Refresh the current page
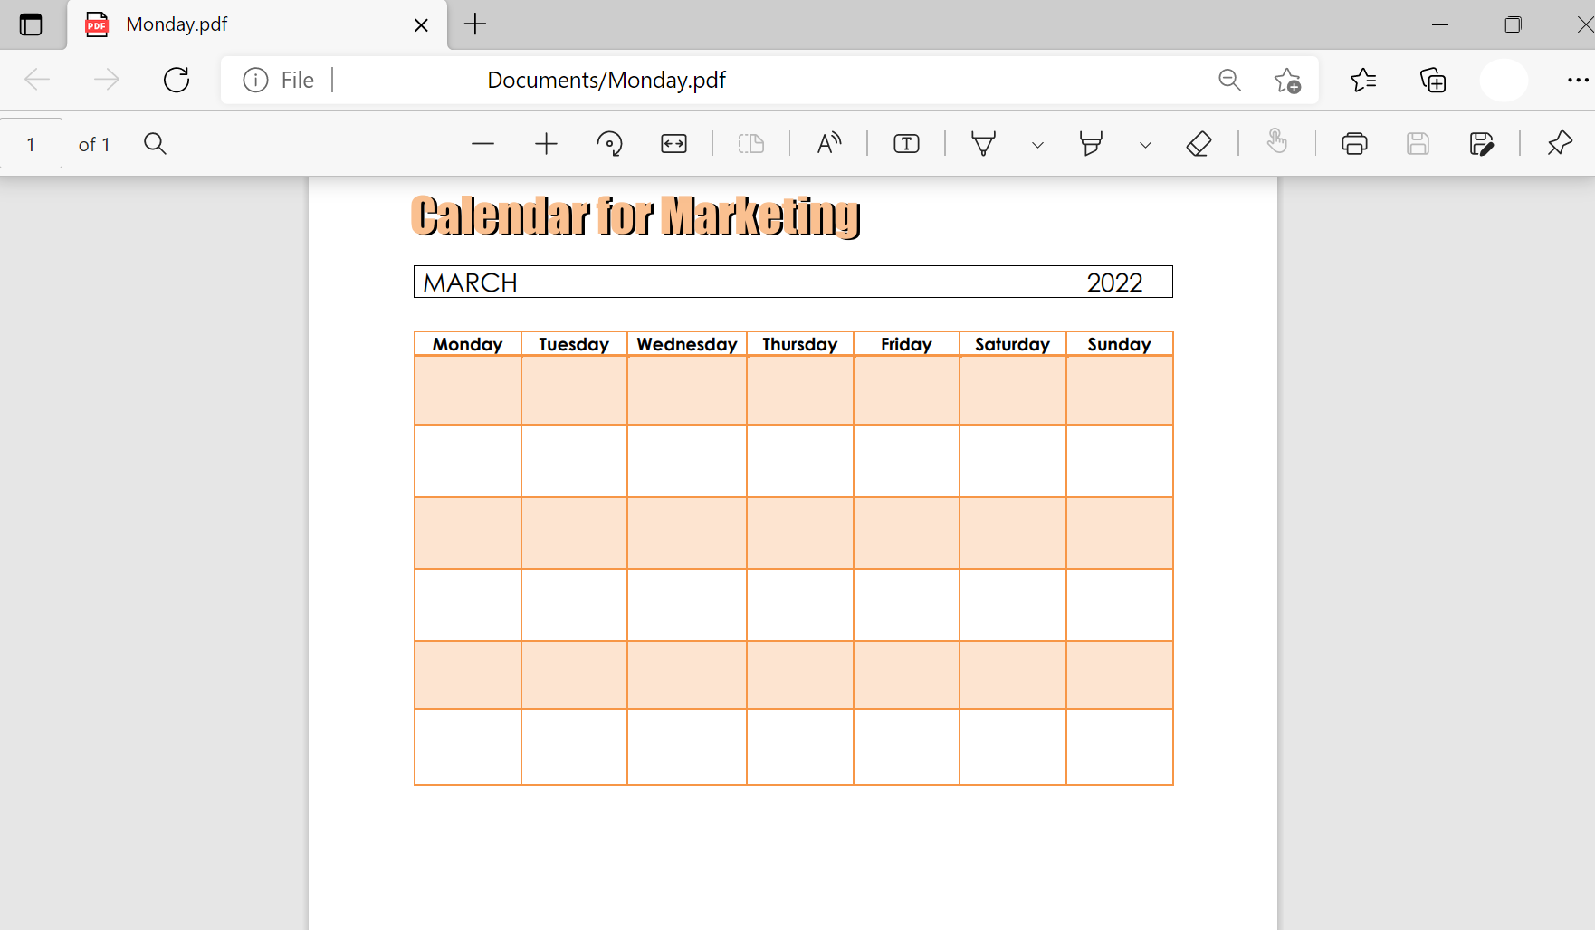 point(177,80)
